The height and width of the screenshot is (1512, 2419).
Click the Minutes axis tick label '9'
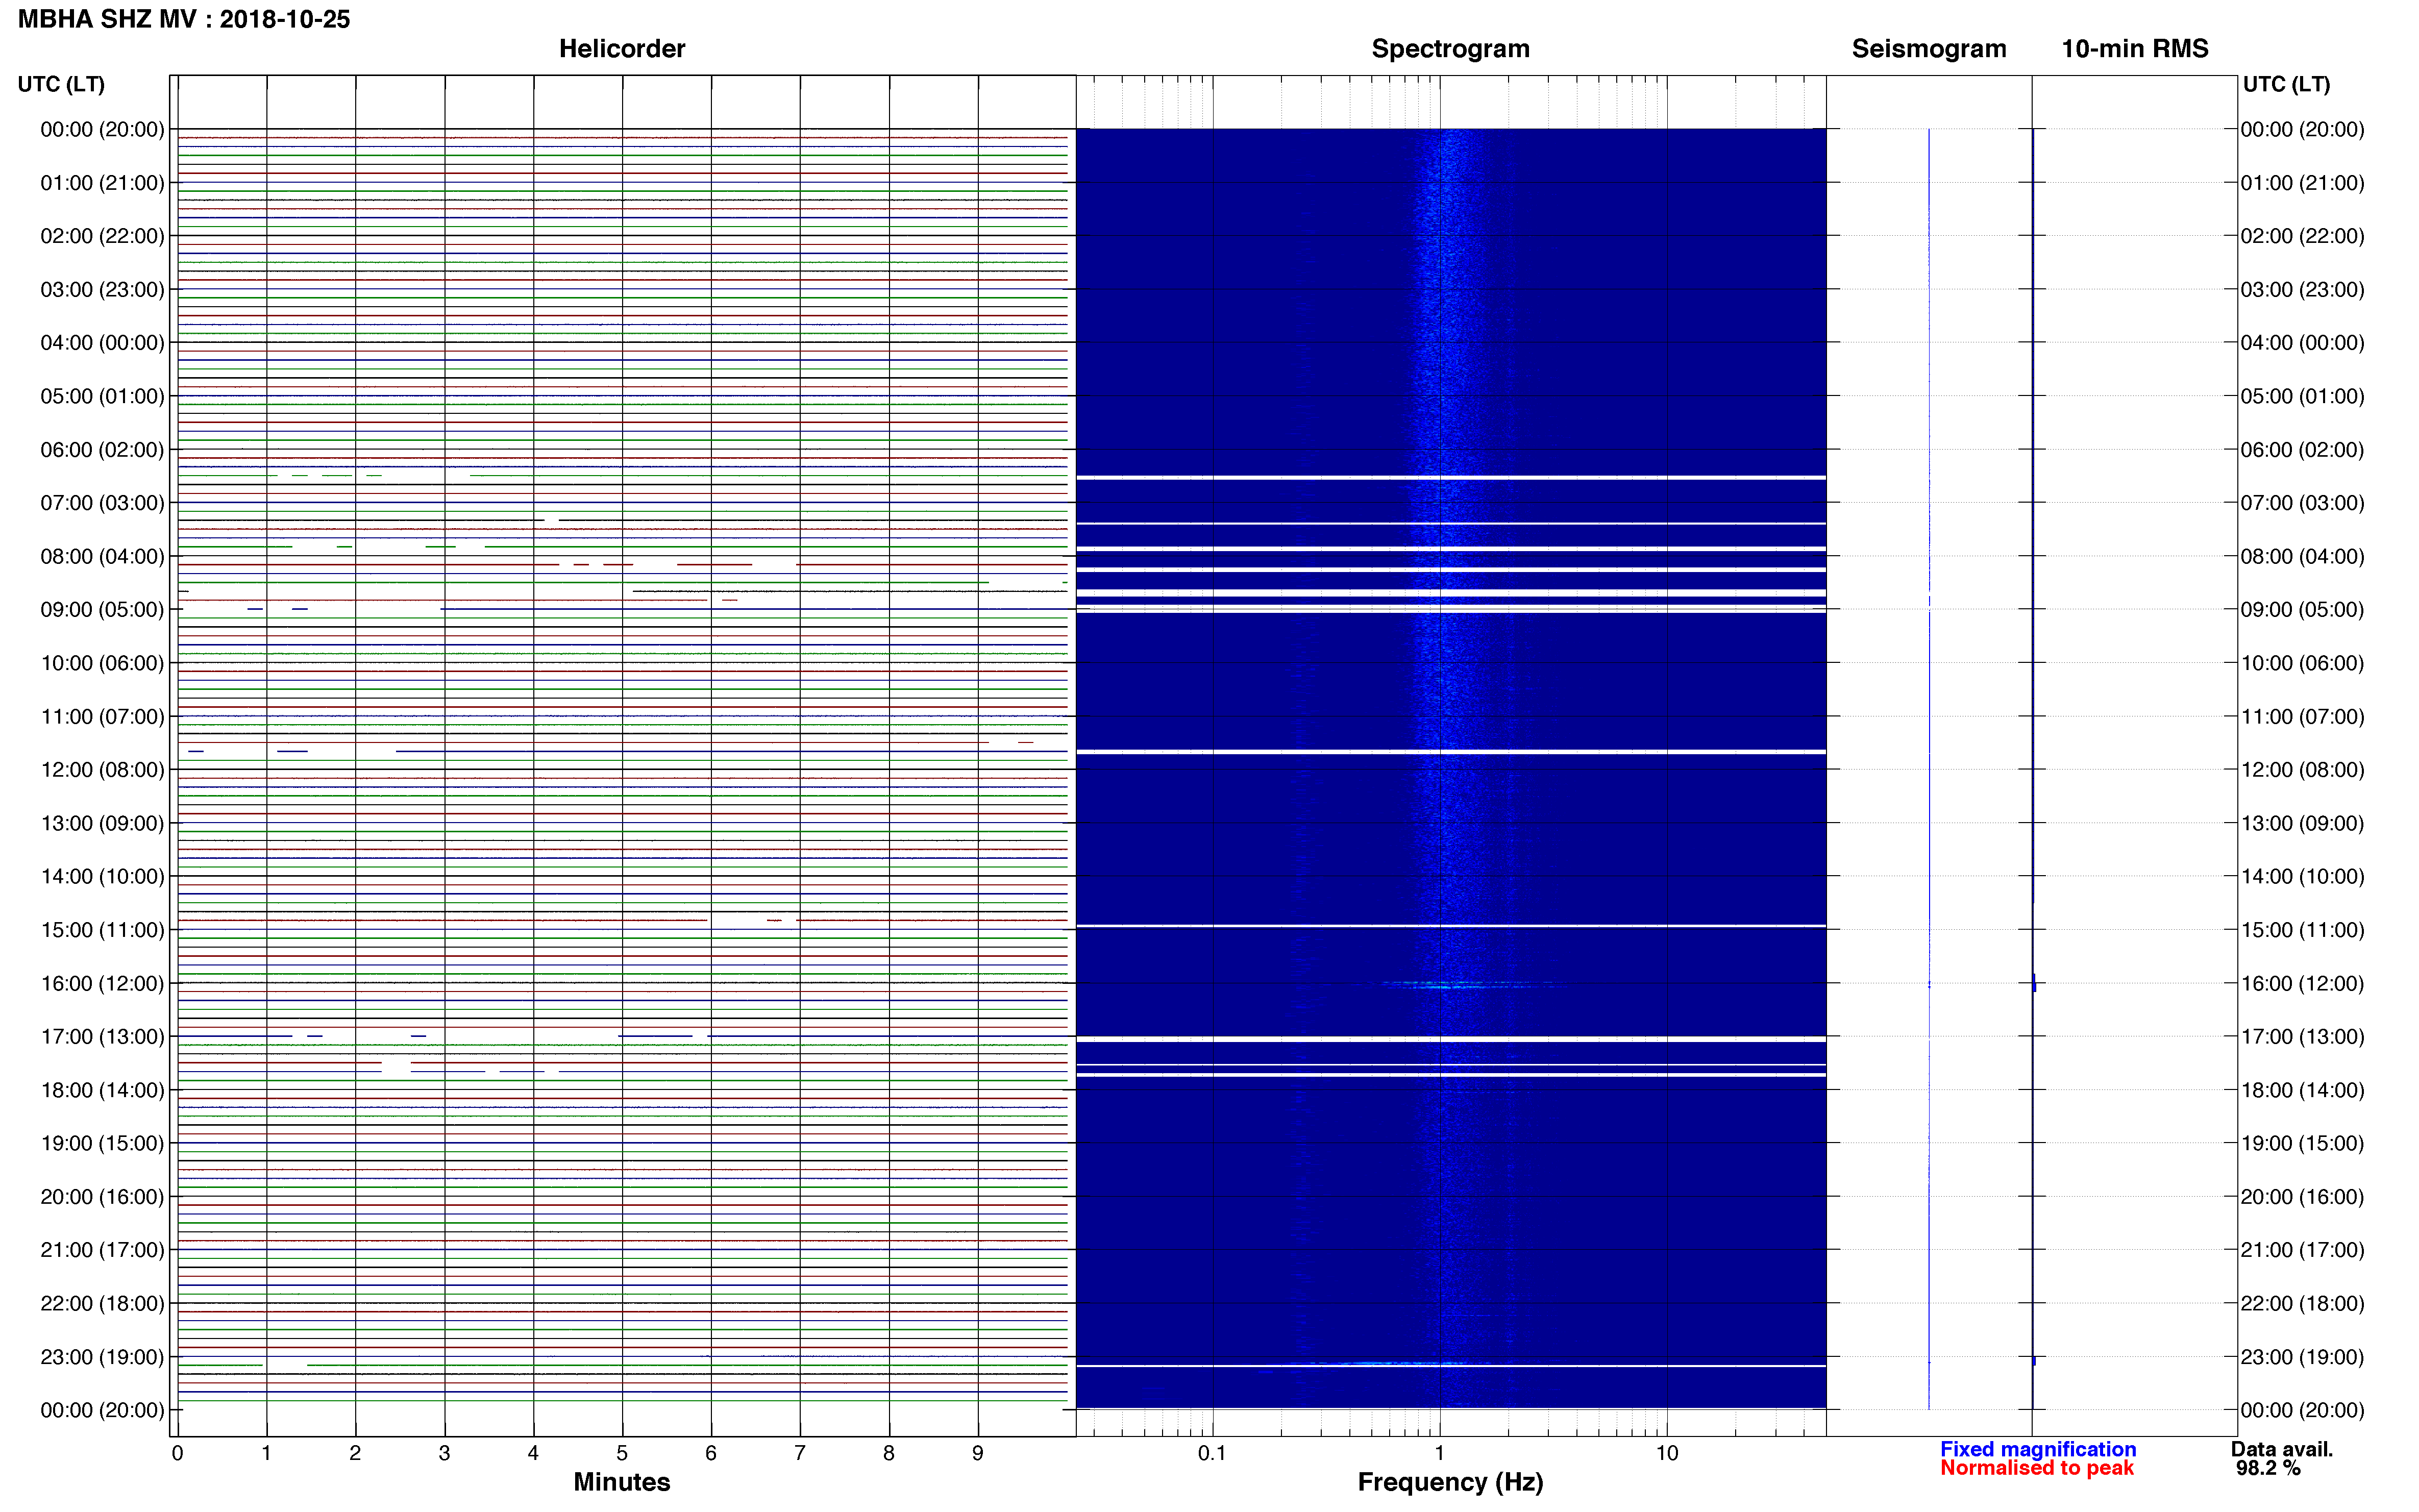[x=978, y=1453]
